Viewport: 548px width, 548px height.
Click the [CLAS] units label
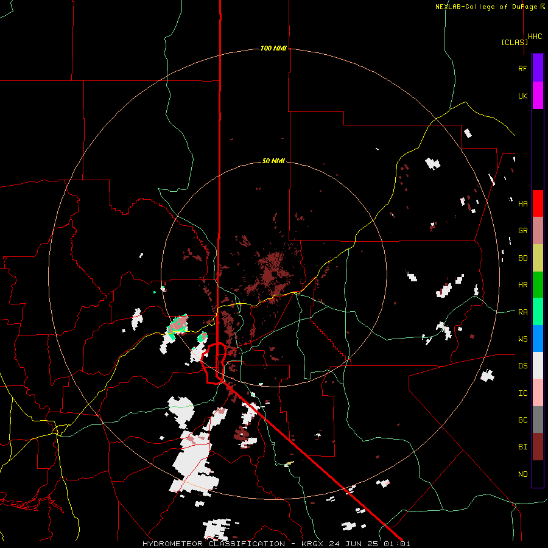click(515, 42)
